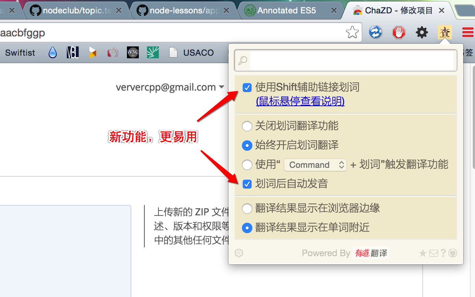Switch to the node-lessons/app tab
This screenshot has height=297, width=475.
(x=183, y=10)
